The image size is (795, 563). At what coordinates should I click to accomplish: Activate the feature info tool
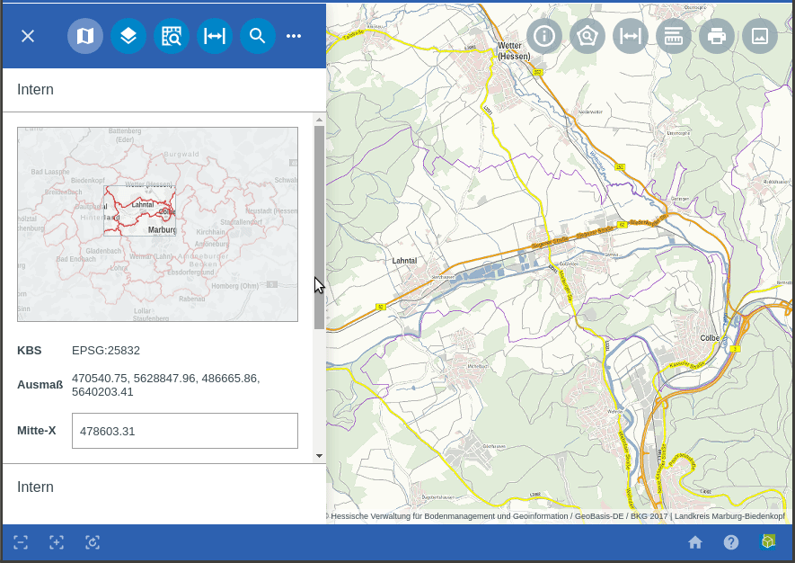point(544,36)
